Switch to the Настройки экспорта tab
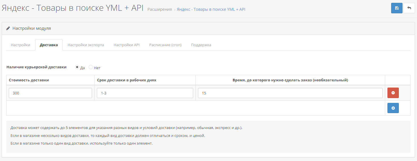417x161 pixels. [86, 45]
